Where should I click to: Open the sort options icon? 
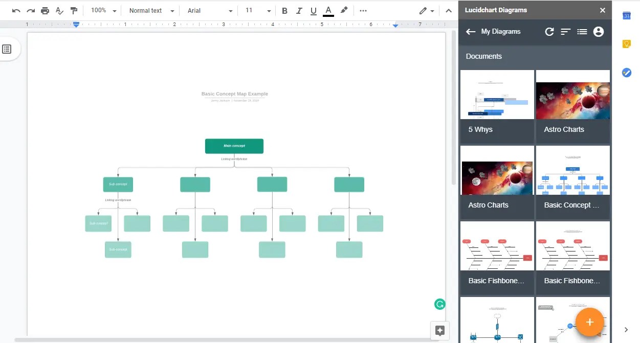tap(565, 32)
